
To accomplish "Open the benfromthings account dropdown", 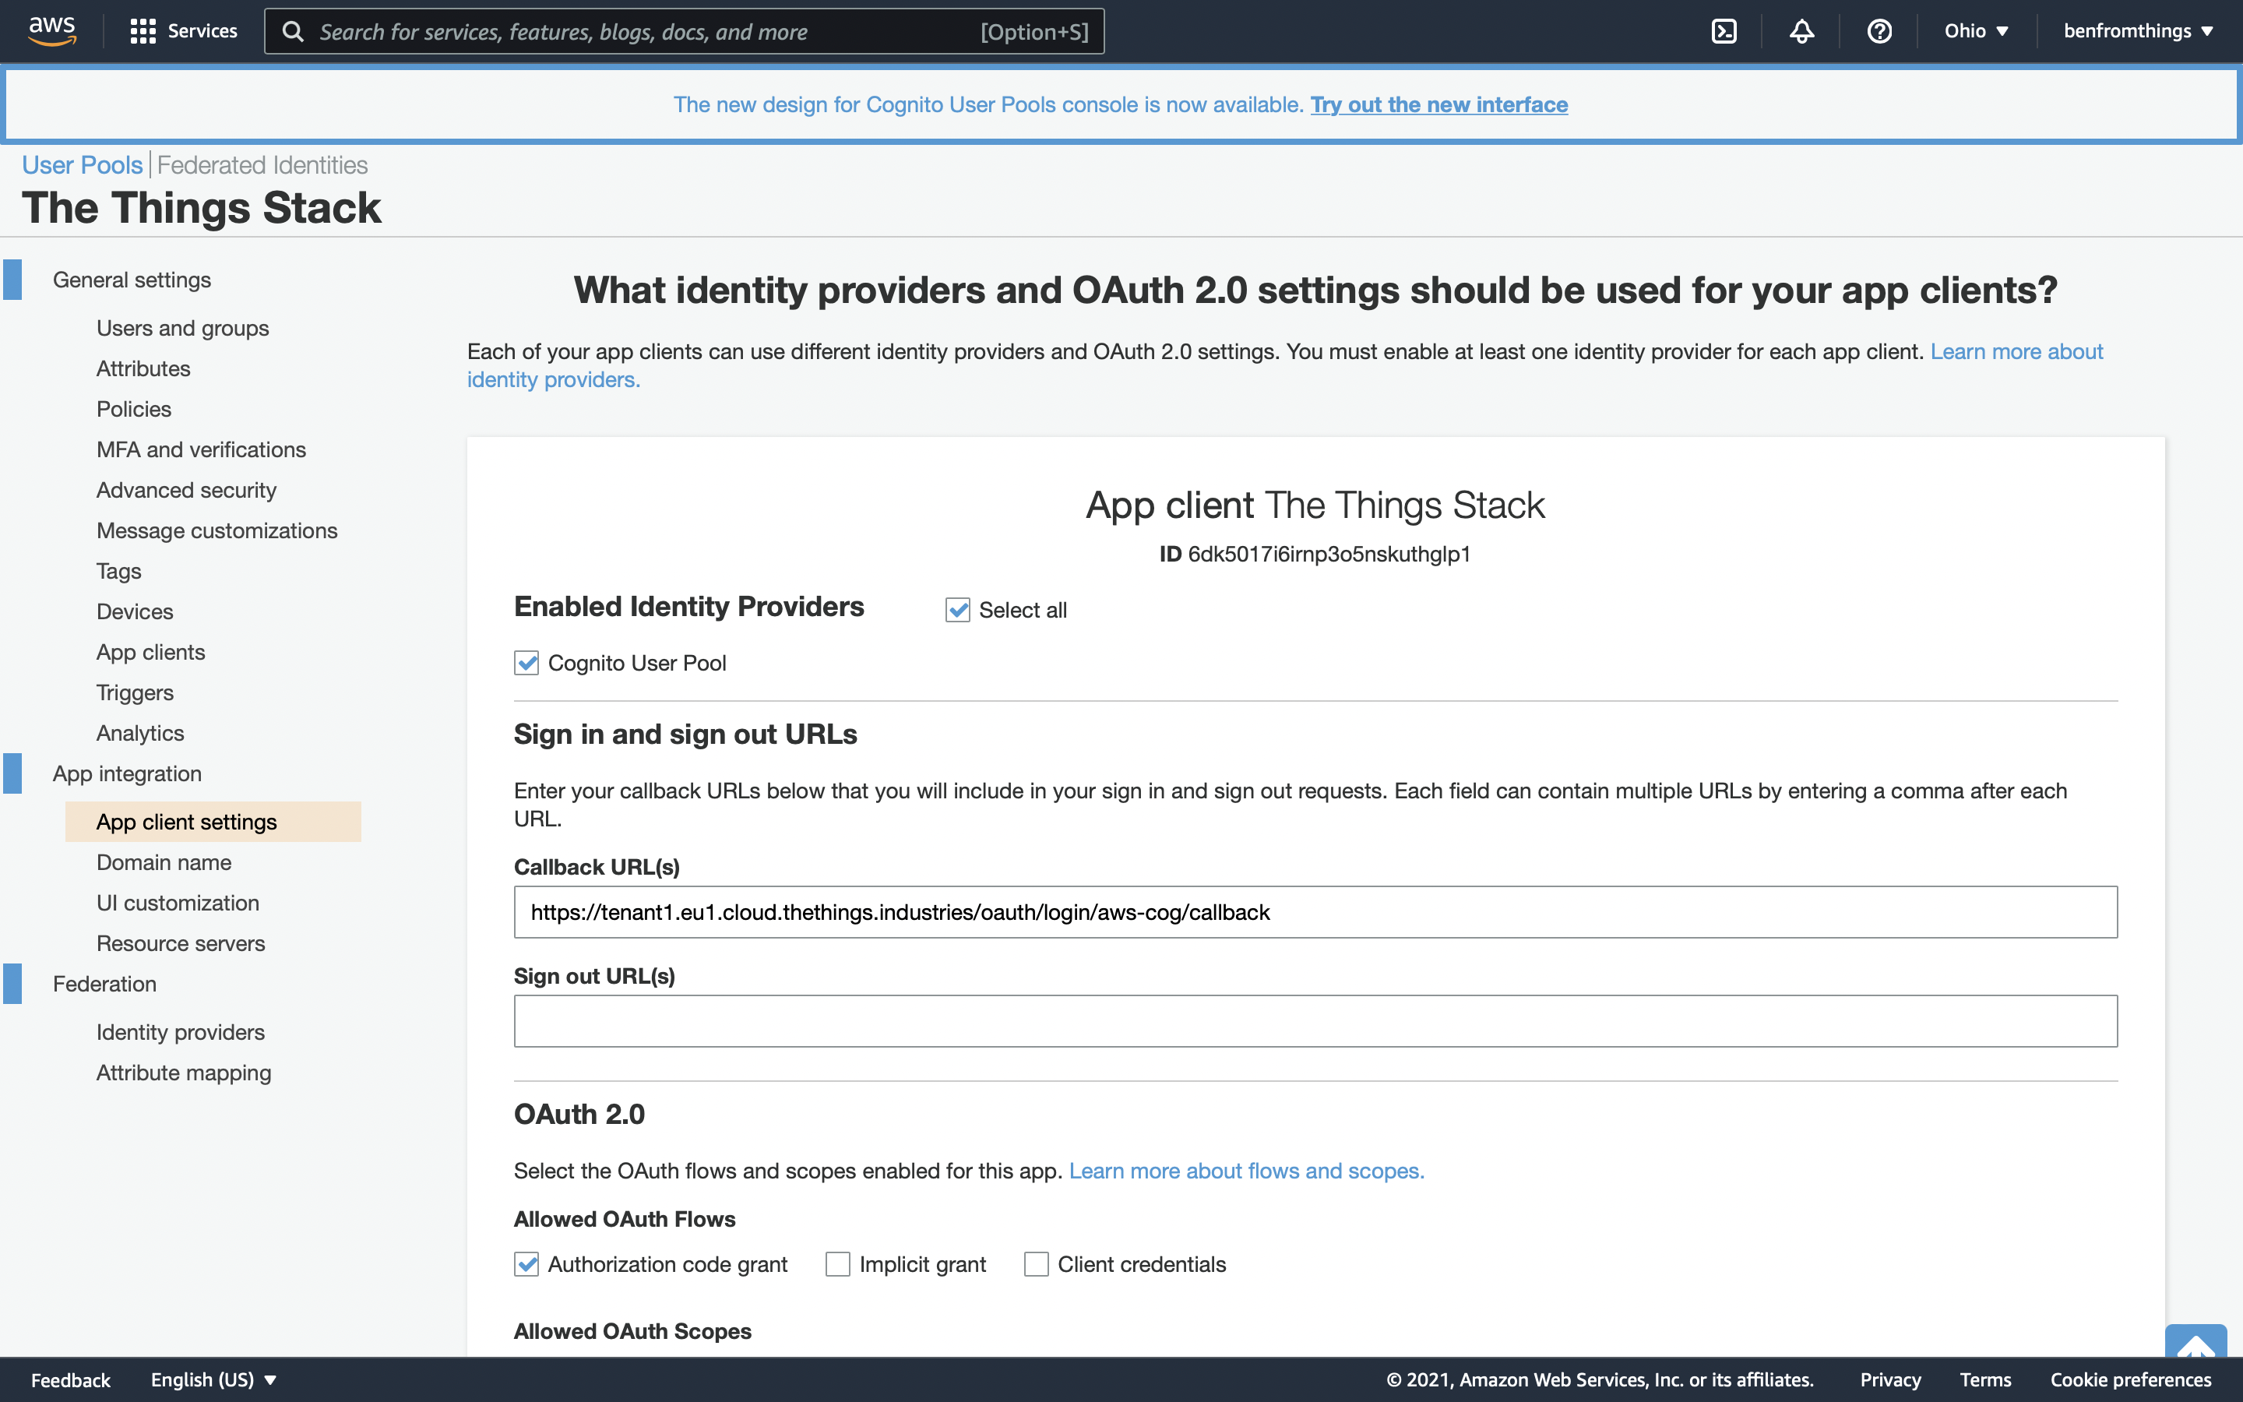I will coord(2139,31).
